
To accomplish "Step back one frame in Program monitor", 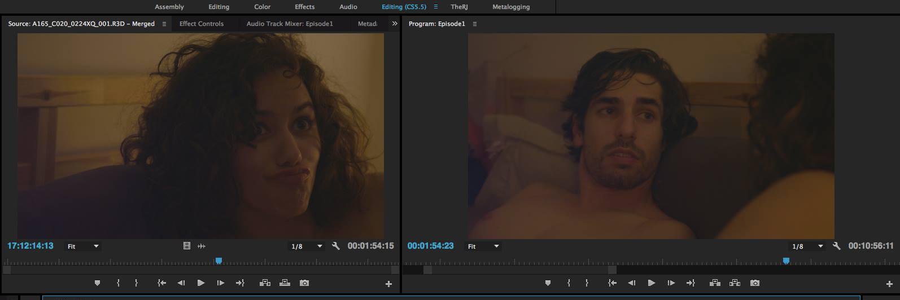I will point(632,283).
